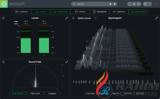Select Side High spectrogram angle
Screen dimensions: 160x99
click(140, 93)
